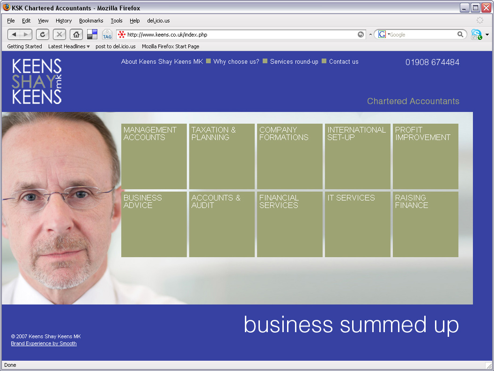Image resolution: width=494 pixels, height=371 pixels.
Task: Maximize the Firefox window
Action: pyautogui.click(x=475, y=7)
